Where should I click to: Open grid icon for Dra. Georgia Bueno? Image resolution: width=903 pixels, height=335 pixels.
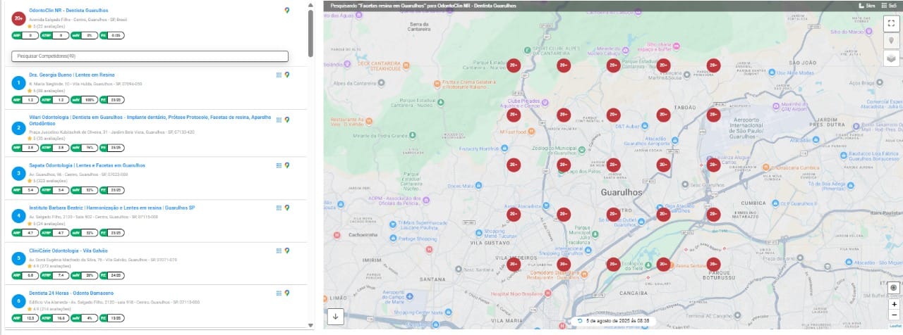279,75
